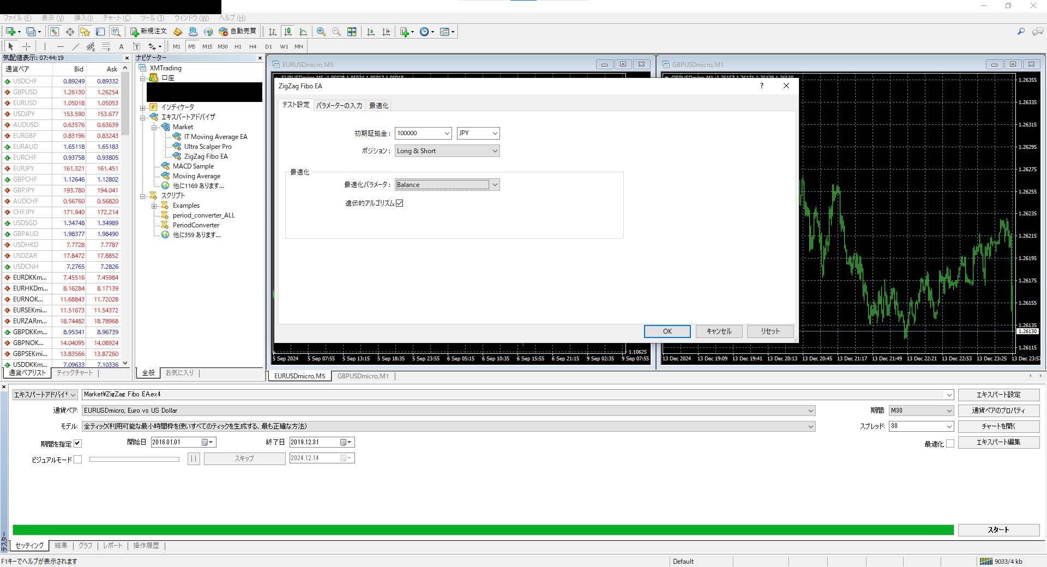Enable the ビジュアルモード checkbox
The height and width of the screenshot is (567, 1047).
77,460
